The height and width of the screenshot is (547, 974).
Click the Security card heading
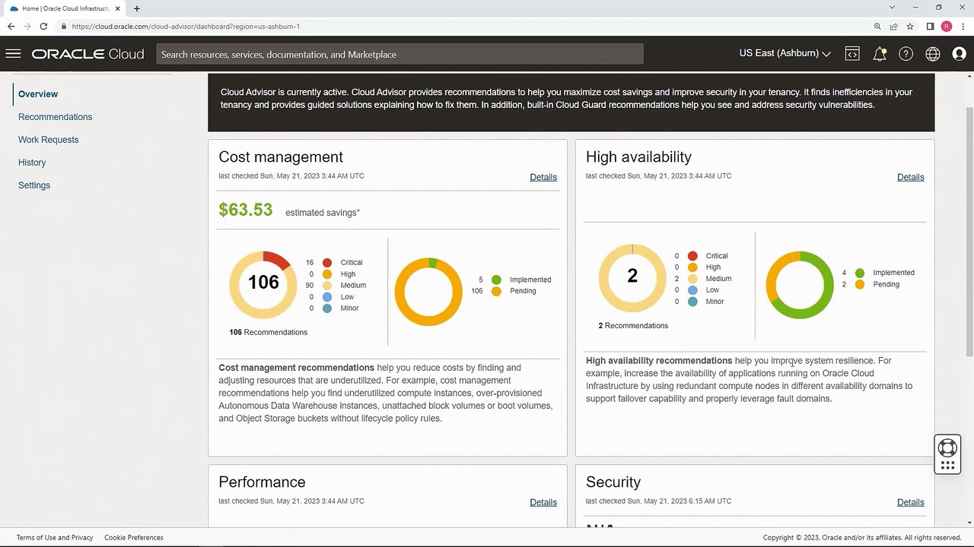[x=613, y=482]
